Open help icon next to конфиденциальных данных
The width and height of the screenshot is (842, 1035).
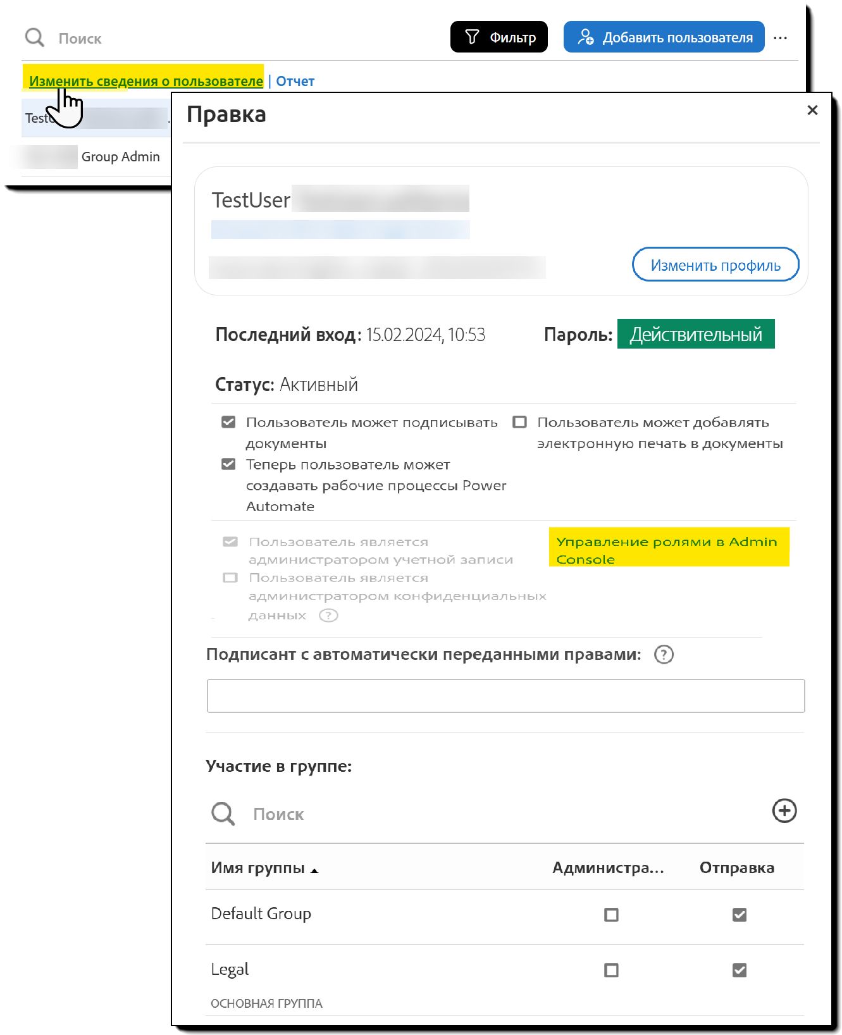coord(328,615)
